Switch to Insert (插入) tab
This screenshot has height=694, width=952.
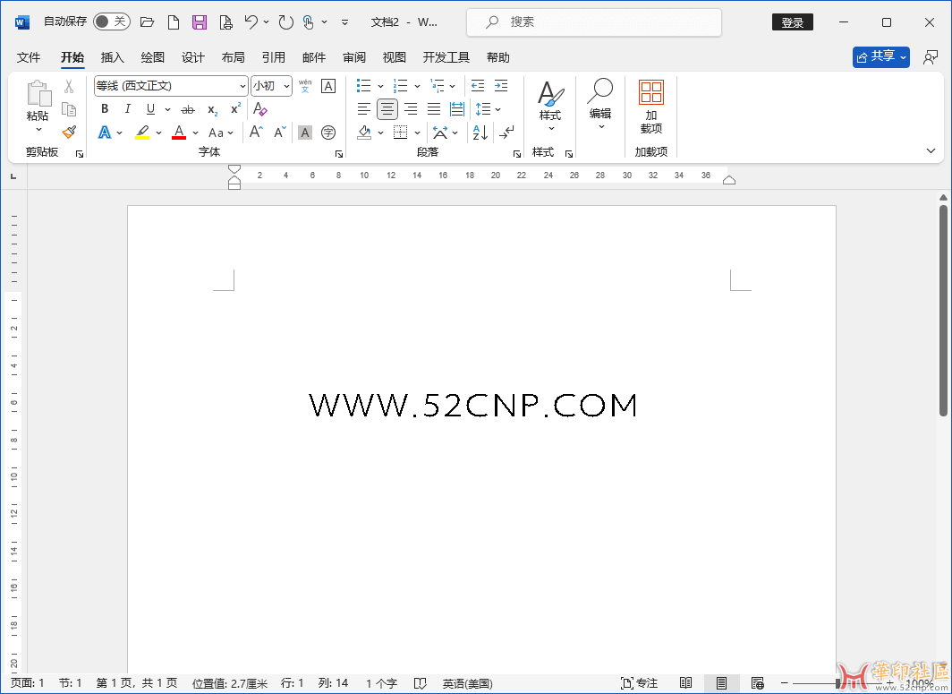coord(113,57)
